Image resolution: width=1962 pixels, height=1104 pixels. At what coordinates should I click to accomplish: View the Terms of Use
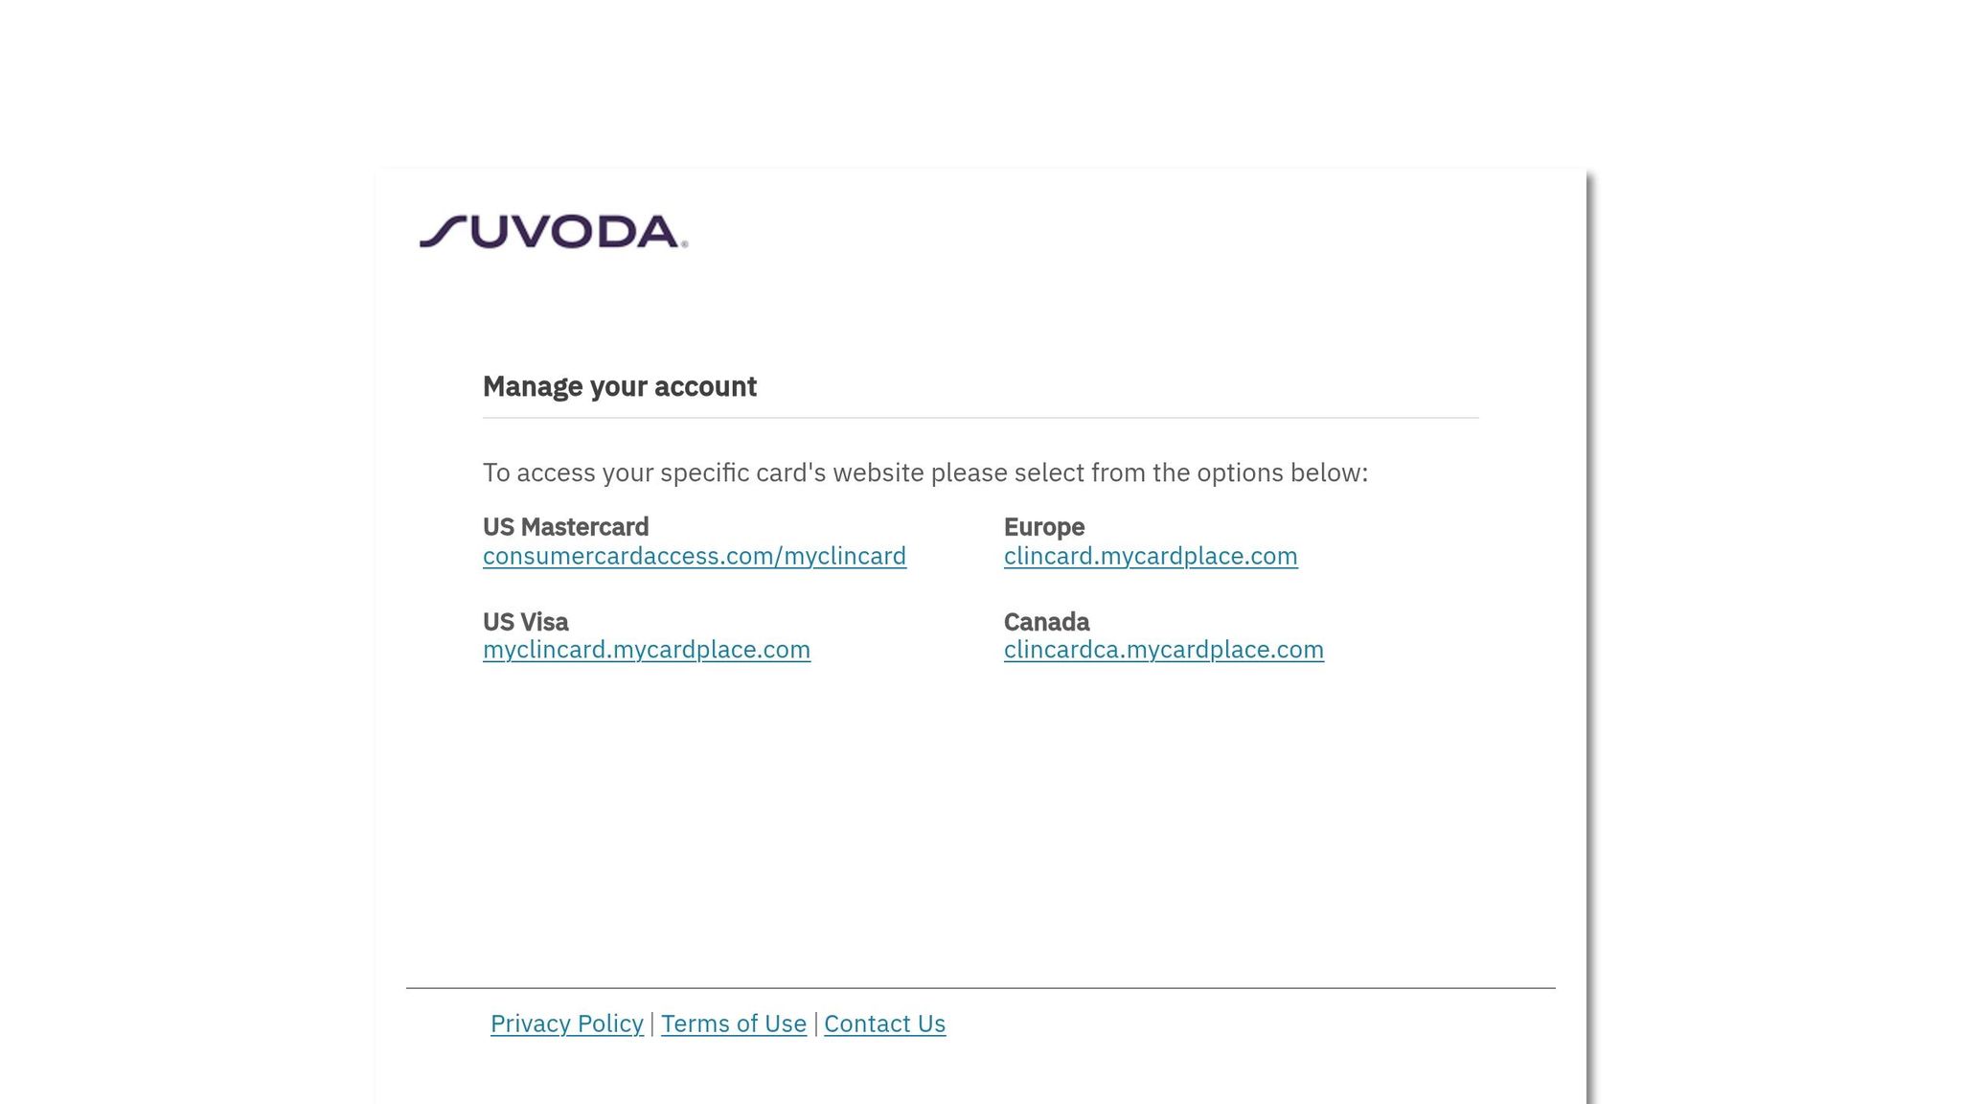(x=734, y=1023)
